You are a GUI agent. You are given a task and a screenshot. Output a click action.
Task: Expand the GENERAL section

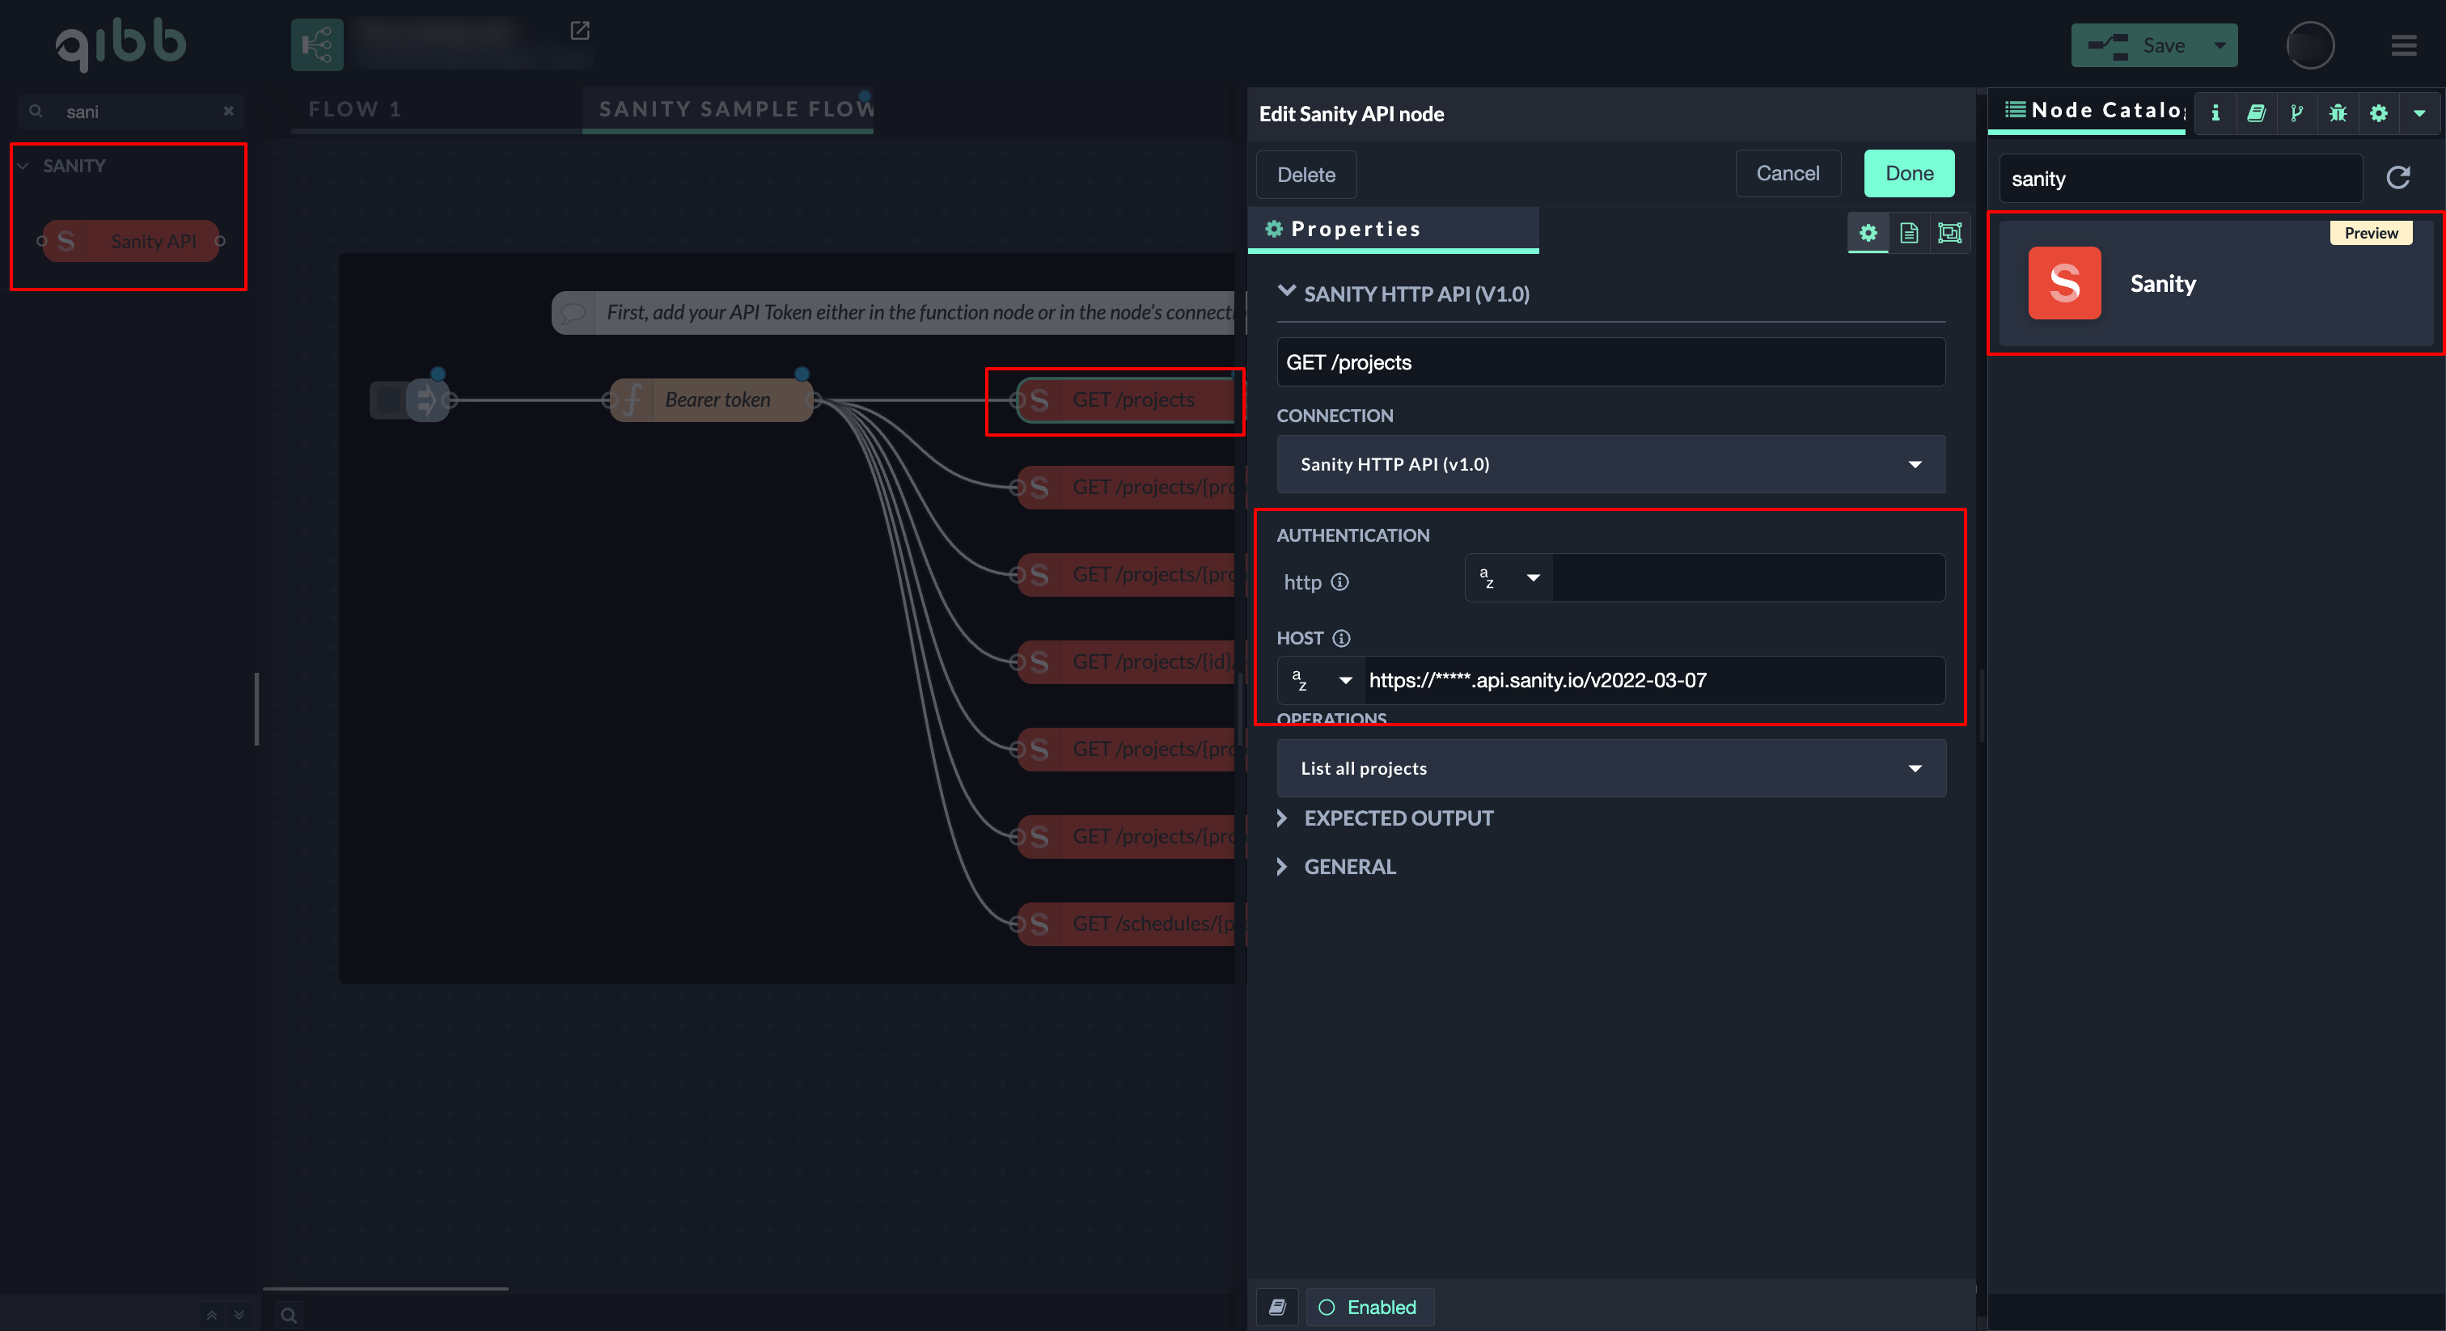(1349, 867)
